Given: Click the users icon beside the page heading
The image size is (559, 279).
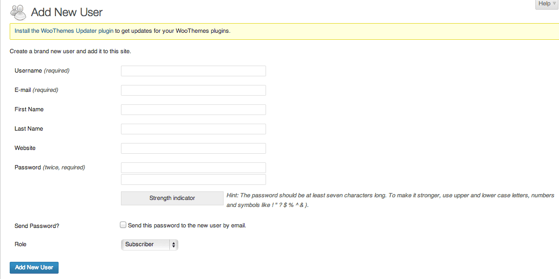Looking at the screenshot, I should click(18, 12).
